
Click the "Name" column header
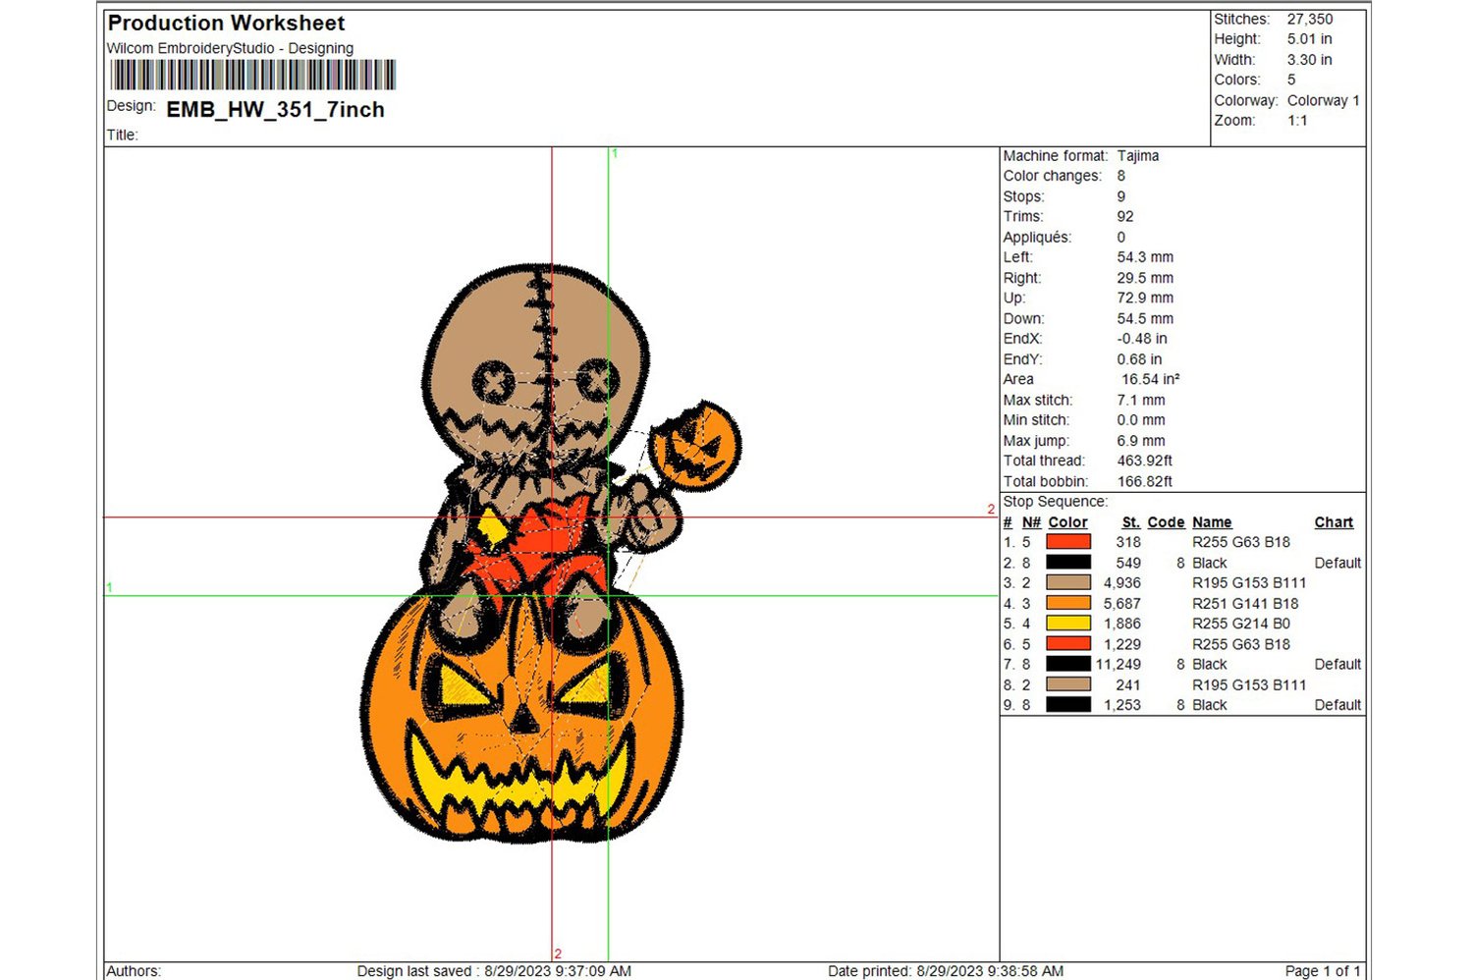(x=1212, y=522)
